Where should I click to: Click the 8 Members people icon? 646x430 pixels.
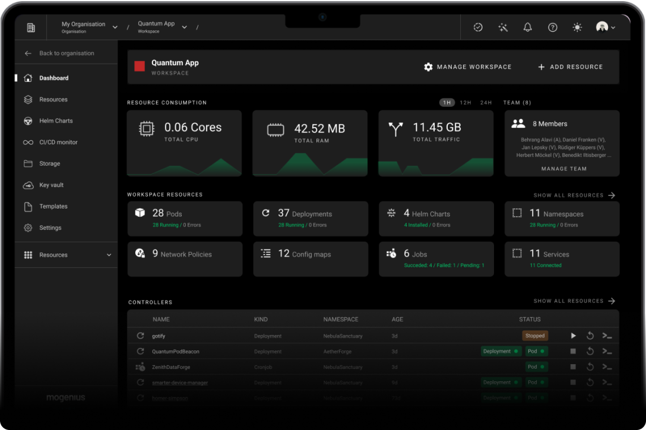518,124
